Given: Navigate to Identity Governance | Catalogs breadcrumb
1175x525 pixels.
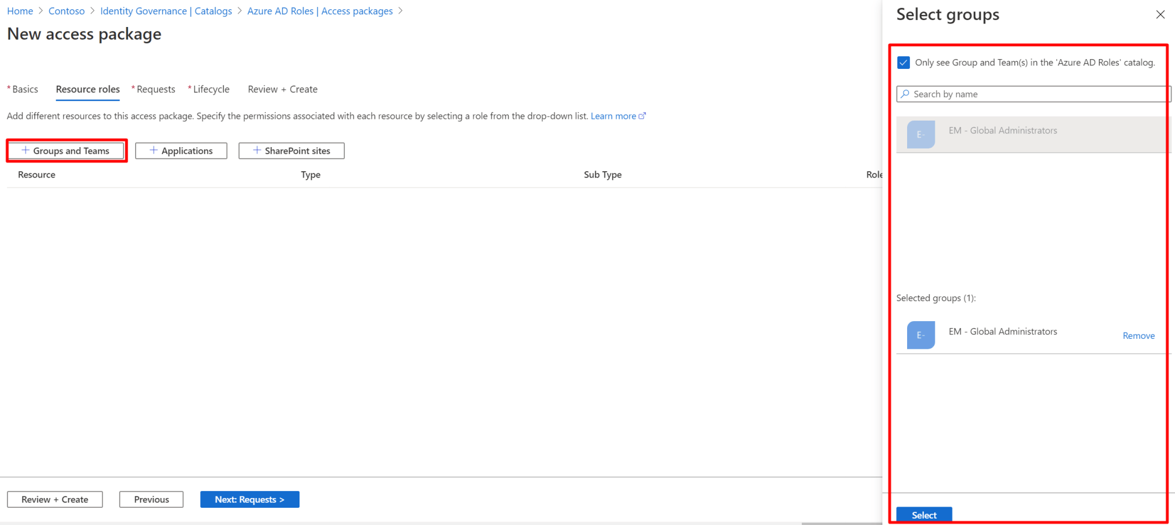Looking at the screenshot, I should [166, 10].
